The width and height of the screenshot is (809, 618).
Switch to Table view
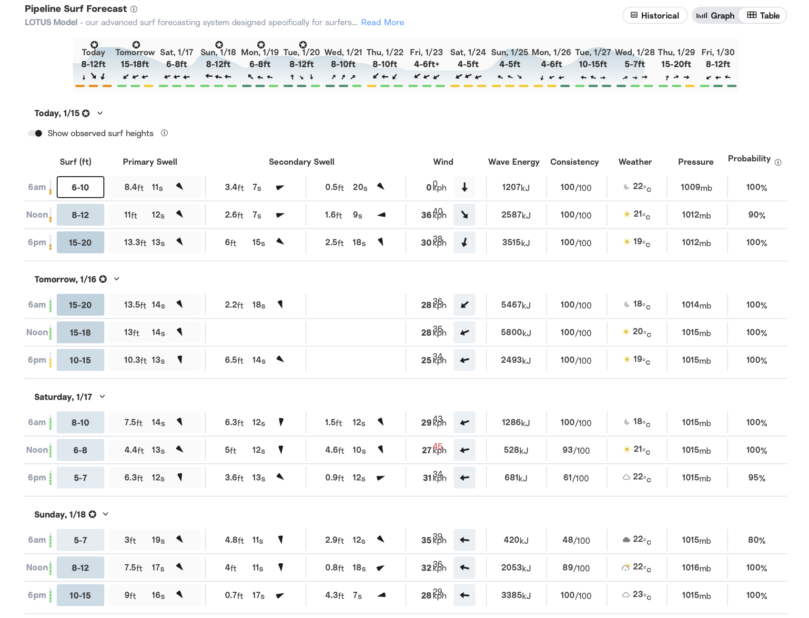[763, 16]
